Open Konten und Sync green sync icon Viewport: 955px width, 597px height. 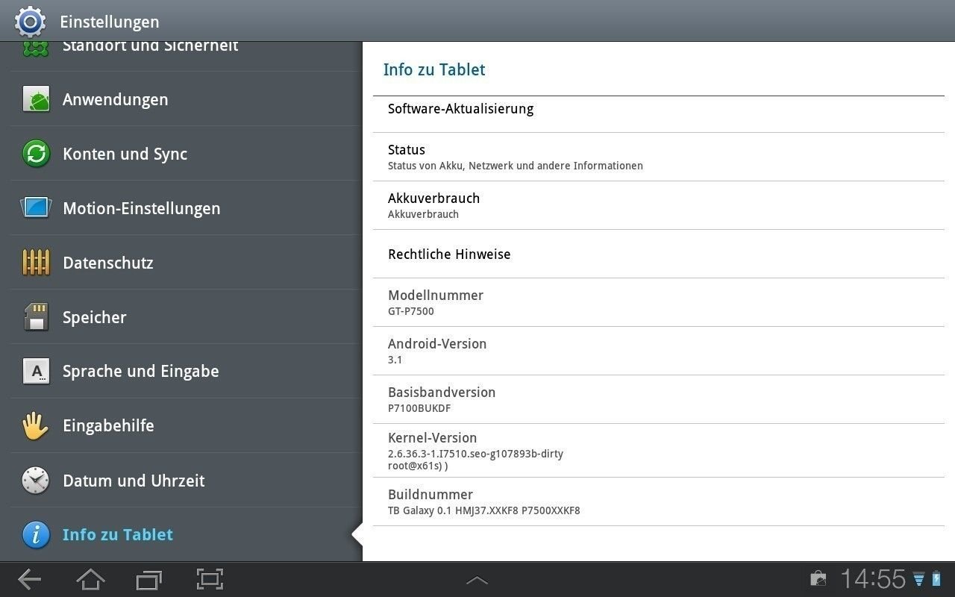coord(36,154)
